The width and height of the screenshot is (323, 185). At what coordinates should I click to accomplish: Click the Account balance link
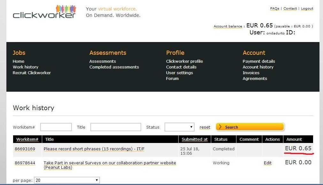click(228, 26)
